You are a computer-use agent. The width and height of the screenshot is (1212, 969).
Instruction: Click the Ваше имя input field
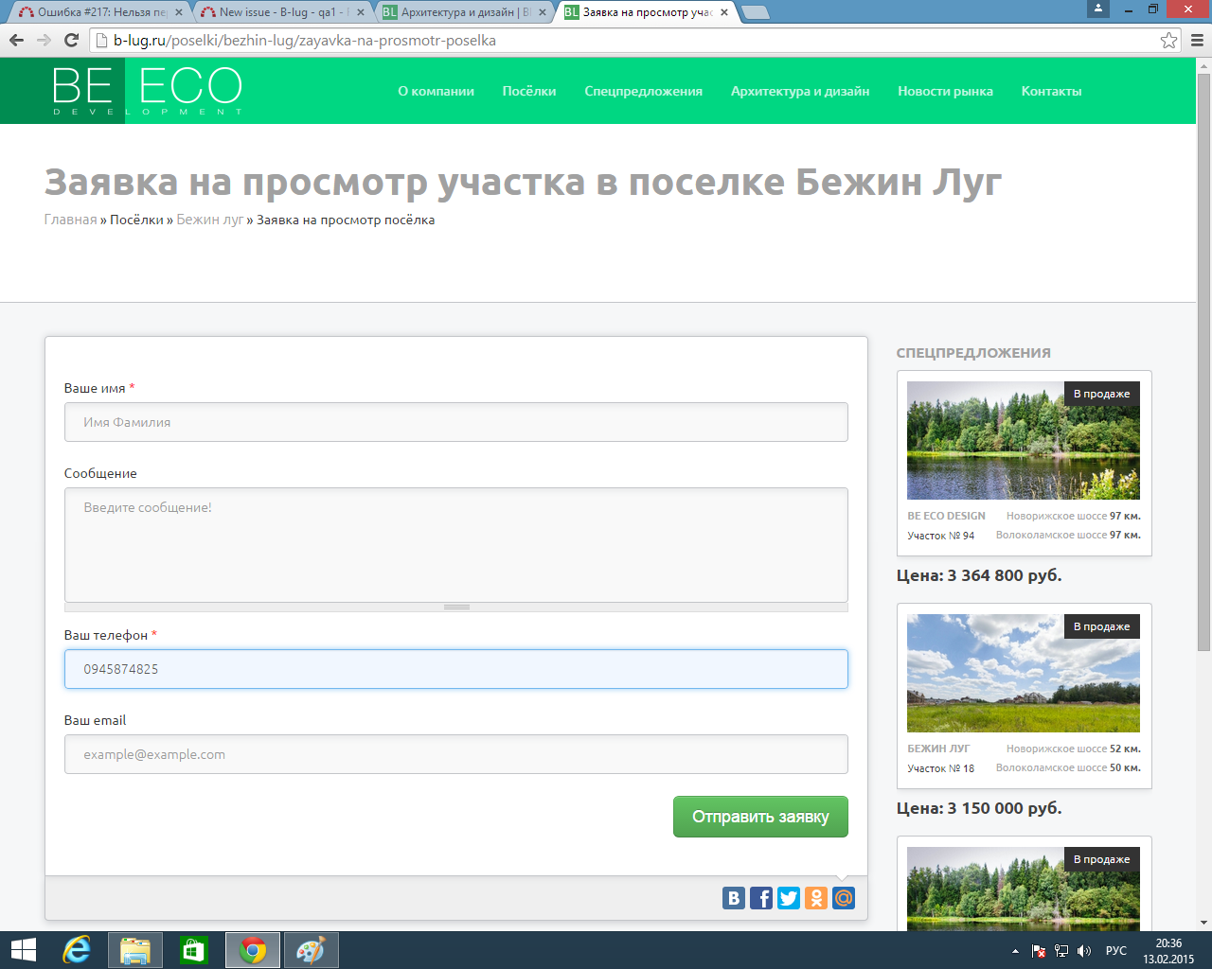click(455, 422)
